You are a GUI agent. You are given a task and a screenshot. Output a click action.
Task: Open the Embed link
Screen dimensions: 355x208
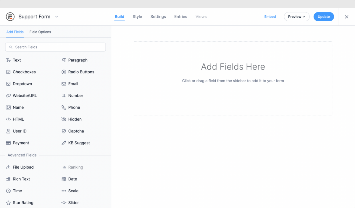(270, 17)
